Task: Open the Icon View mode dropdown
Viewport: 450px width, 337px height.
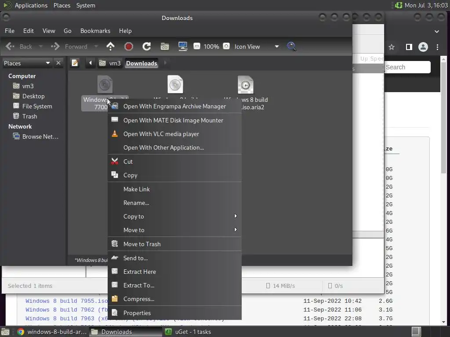Action: click(257, 47)
